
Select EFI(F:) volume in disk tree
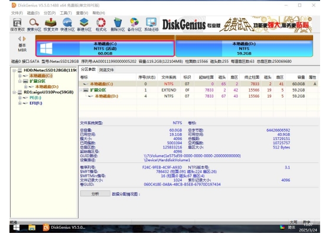(x=36, y=103)
